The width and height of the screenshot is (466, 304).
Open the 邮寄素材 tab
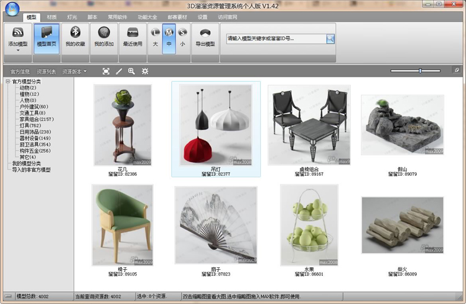pos(177,17)
